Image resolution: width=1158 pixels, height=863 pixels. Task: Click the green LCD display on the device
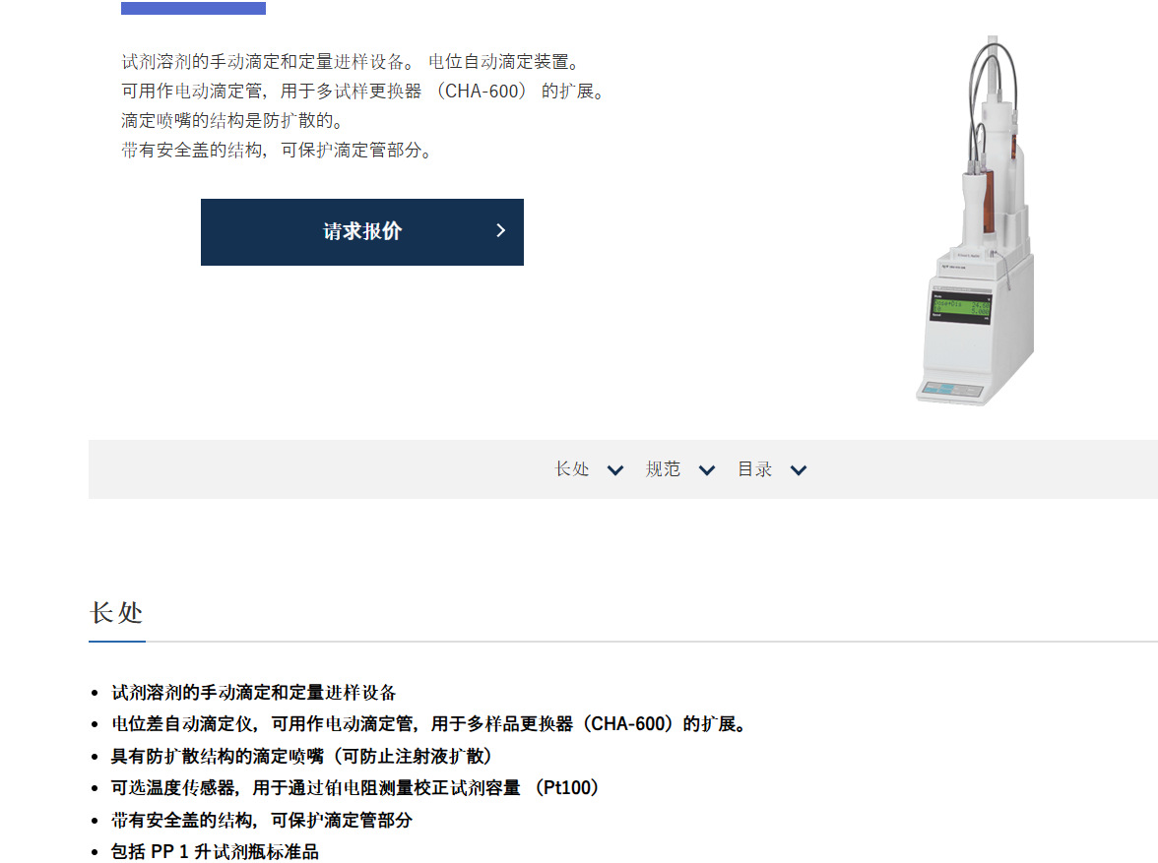click(961, 306)
